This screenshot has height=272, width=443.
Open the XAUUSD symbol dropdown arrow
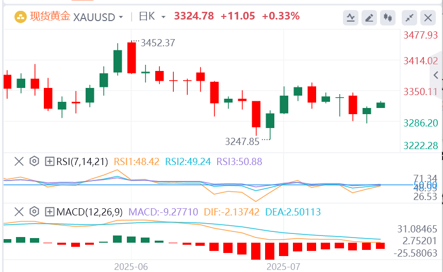(121, 17)
